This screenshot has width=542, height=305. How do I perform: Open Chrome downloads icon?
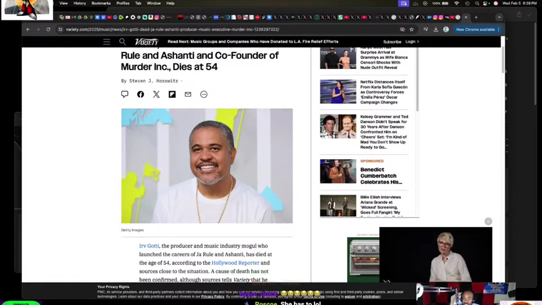[436, 29]
